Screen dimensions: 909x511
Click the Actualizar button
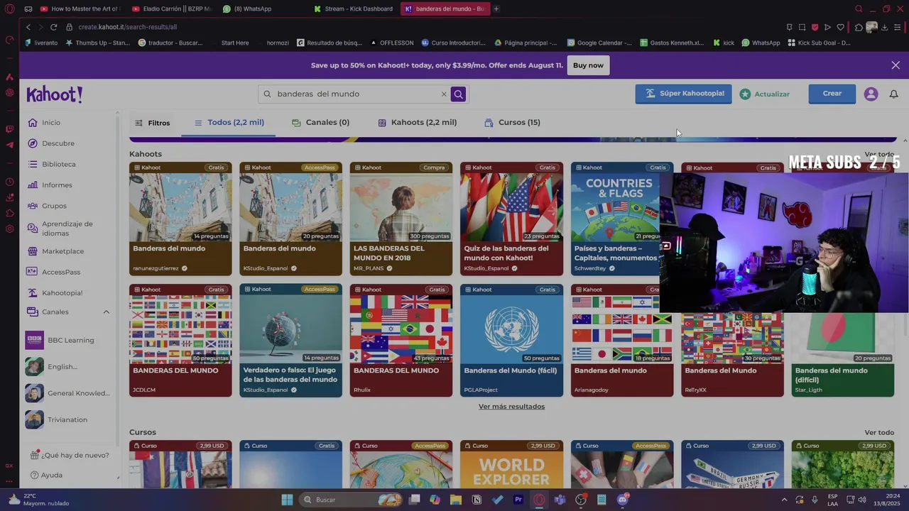(x=764, y=94)
